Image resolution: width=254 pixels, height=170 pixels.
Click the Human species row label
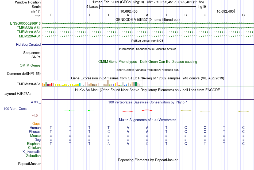35,128
